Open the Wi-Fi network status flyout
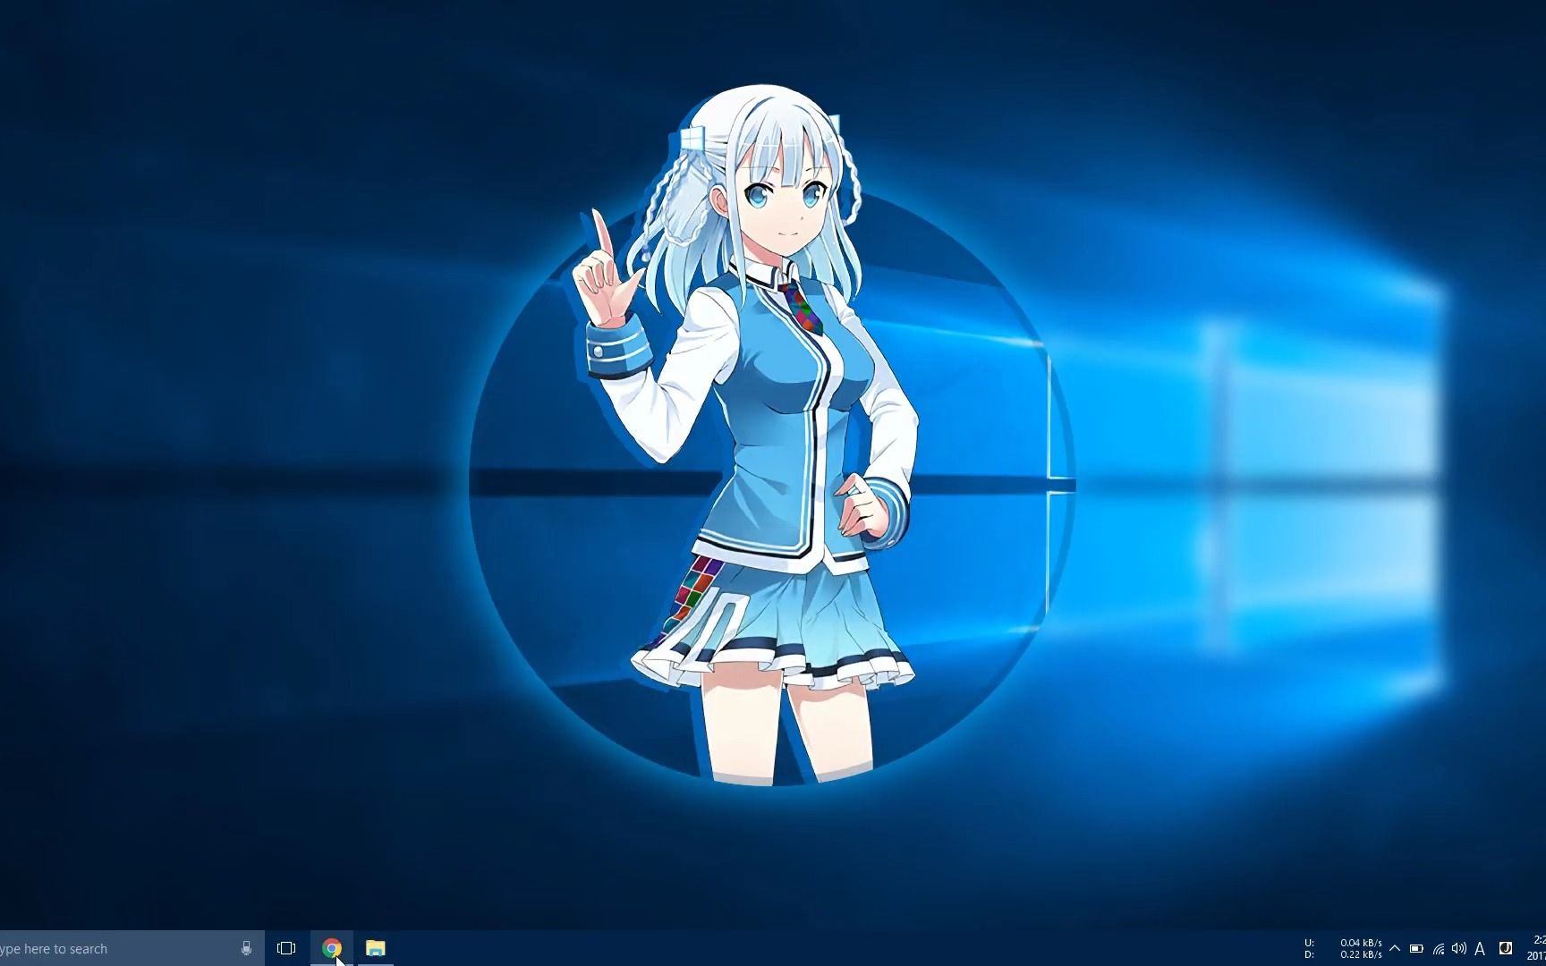This screenshot has height=966, width=1546. [x=1439, y=949]
